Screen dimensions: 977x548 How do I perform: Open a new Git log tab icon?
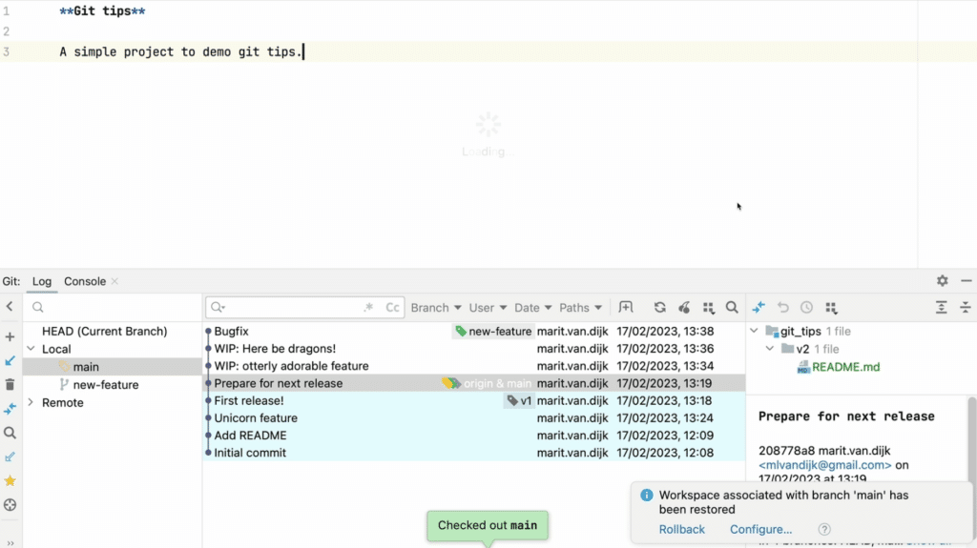click(626, 307)
